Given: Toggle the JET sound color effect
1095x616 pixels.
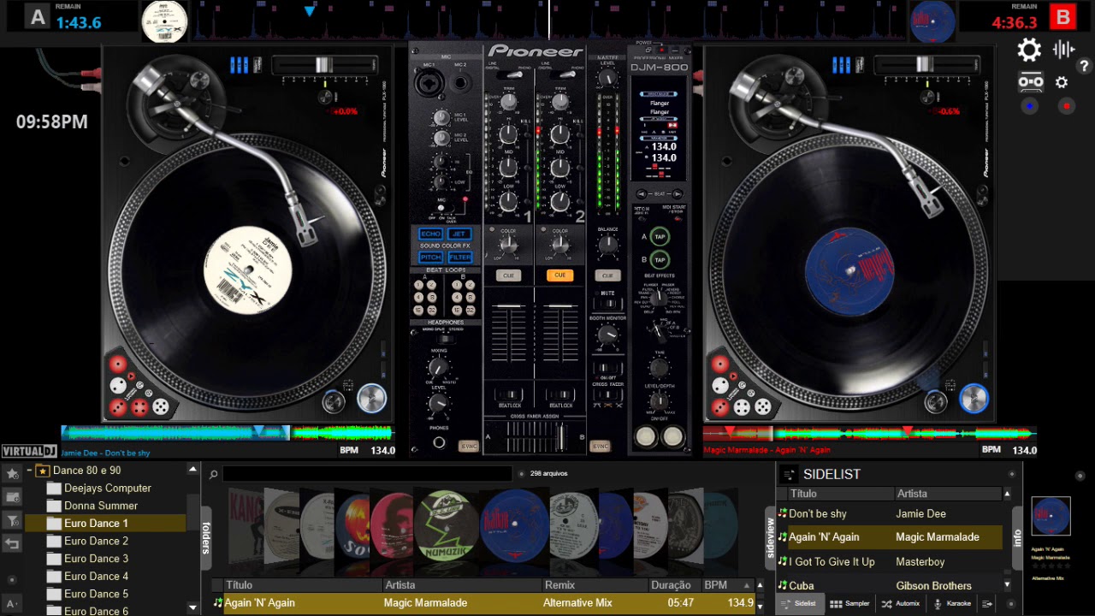Looking at the screenshot, I should pyautogui.click(x=459, y=234).
